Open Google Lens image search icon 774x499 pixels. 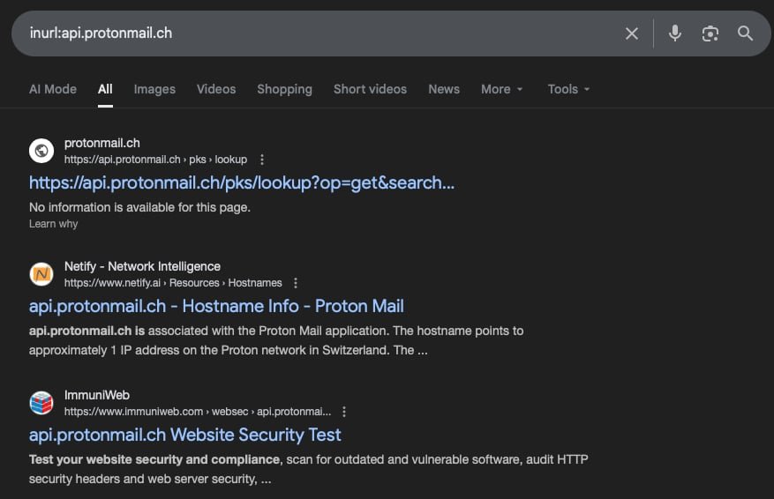point(710,34)
